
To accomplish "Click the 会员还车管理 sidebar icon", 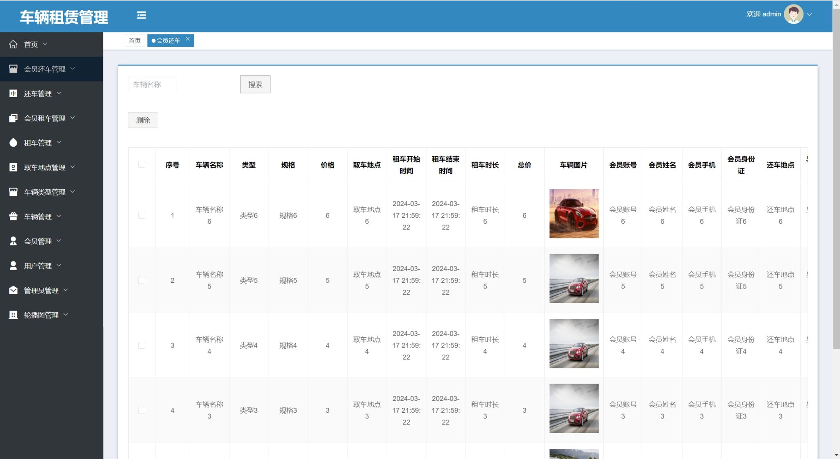I will click(x=14, y=68).
